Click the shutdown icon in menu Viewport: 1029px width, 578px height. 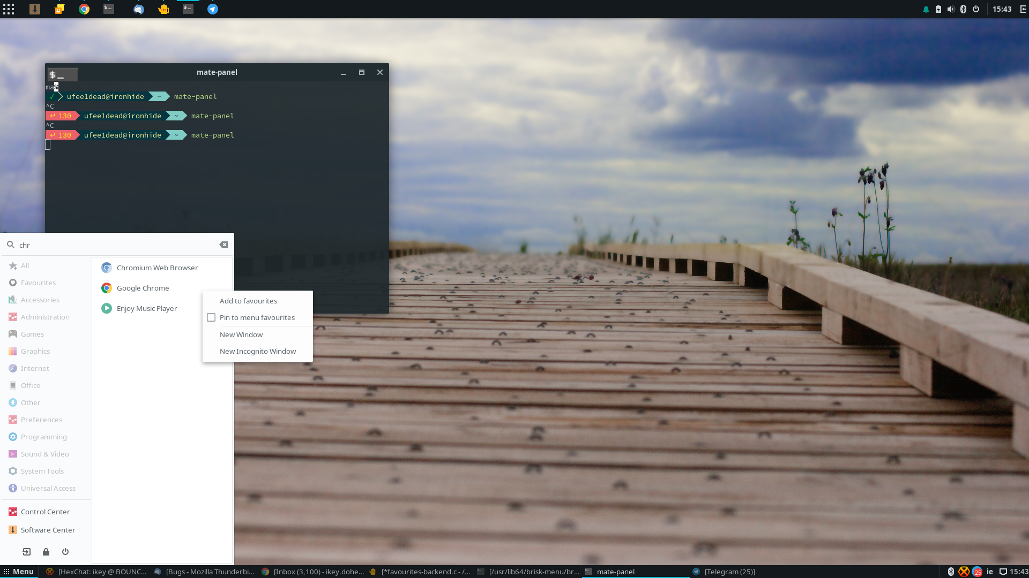[x=65, y=552]
